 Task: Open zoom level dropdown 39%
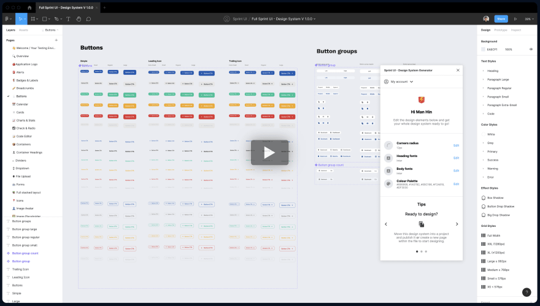pyautogui.click(x=530, y=19)
